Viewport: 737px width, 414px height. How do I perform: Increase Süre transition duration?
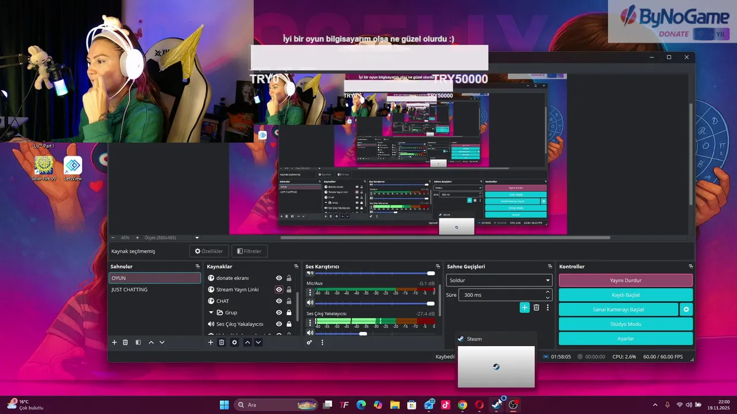(548, 292)
